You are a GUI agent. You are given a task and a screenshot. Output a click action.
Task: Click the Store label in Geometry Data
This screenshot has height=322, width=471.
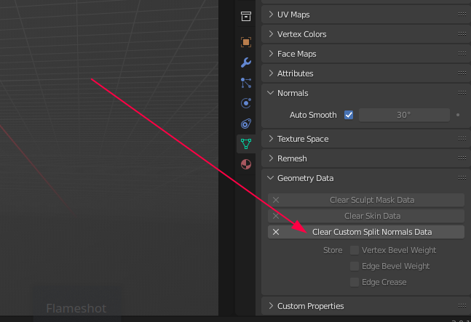click(x=333, y=250)
